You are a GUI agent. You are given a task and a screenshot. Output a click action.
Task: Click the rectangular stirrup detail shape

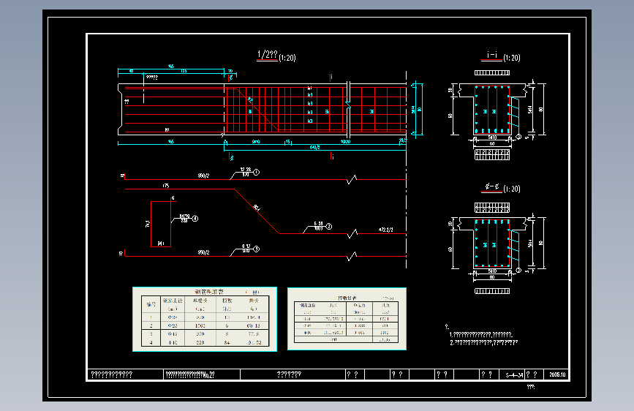pos(161,224)
